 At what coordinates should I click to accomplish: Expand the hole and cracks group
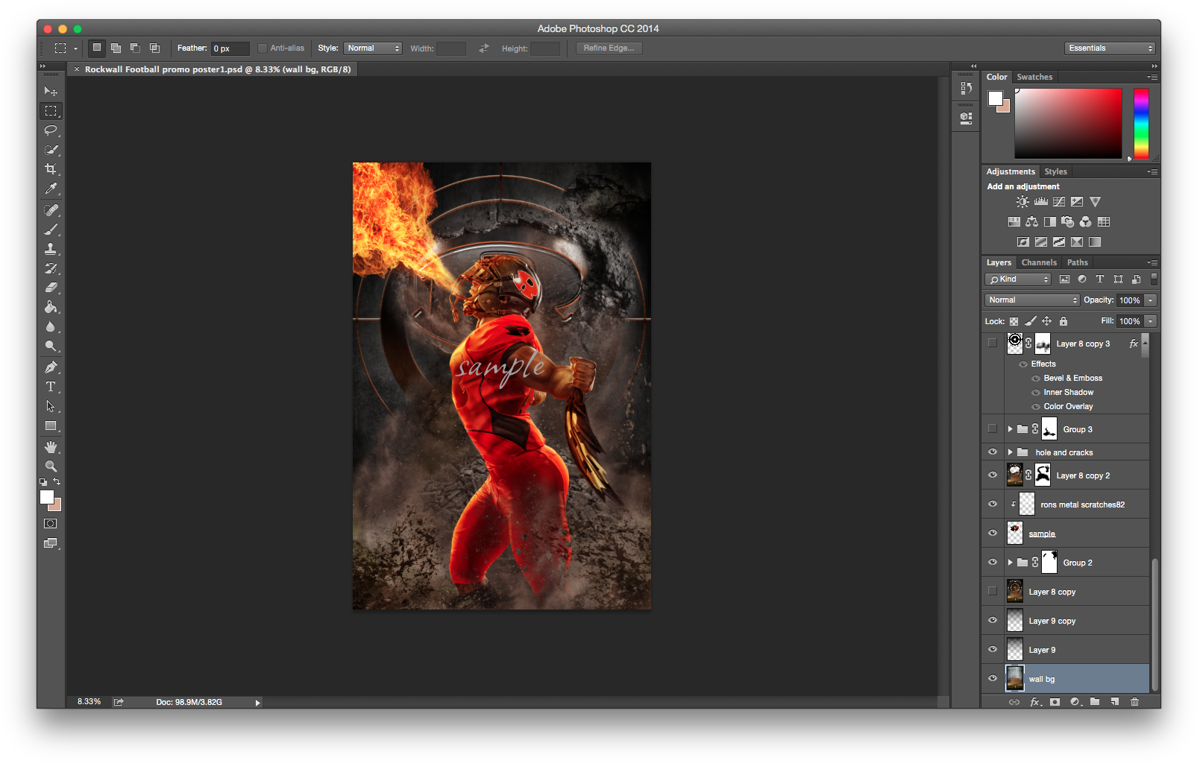[1011, 452]
